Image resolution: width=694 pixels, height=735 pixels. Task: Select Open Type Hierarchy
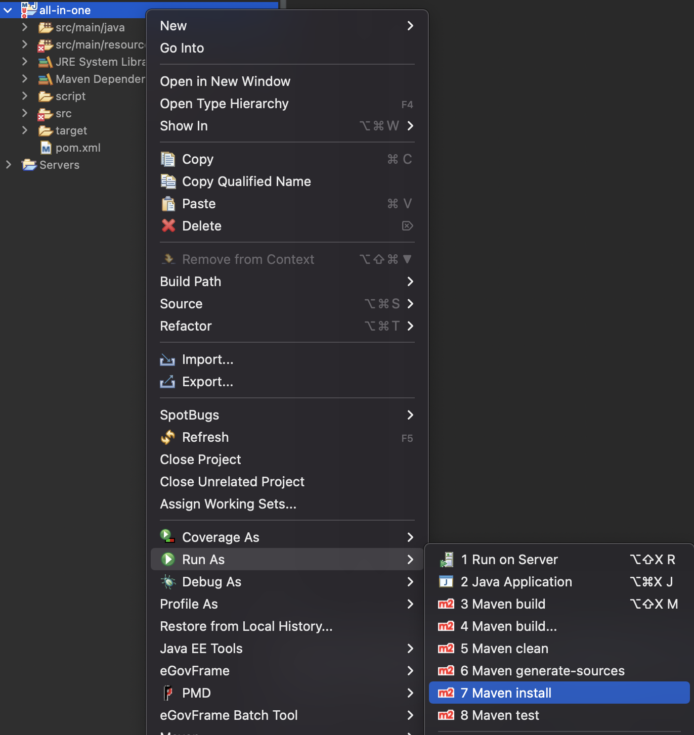pyautogui.click(x=287, y=104)
